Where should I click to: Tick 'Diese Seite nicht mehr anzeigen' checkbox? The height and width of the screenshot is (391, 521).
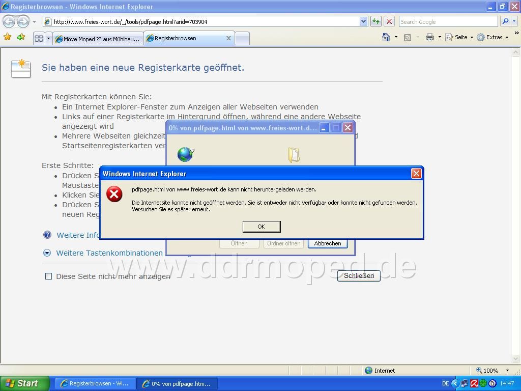click(48, 276)
